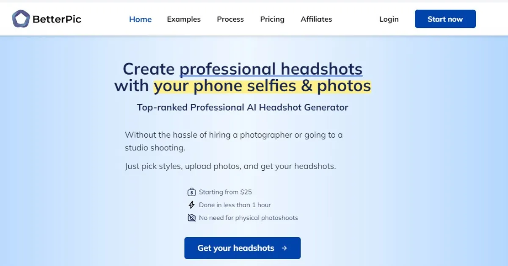Click the BetterPic brand name text
Screen dimensions: 508x266
pos(57,19)
